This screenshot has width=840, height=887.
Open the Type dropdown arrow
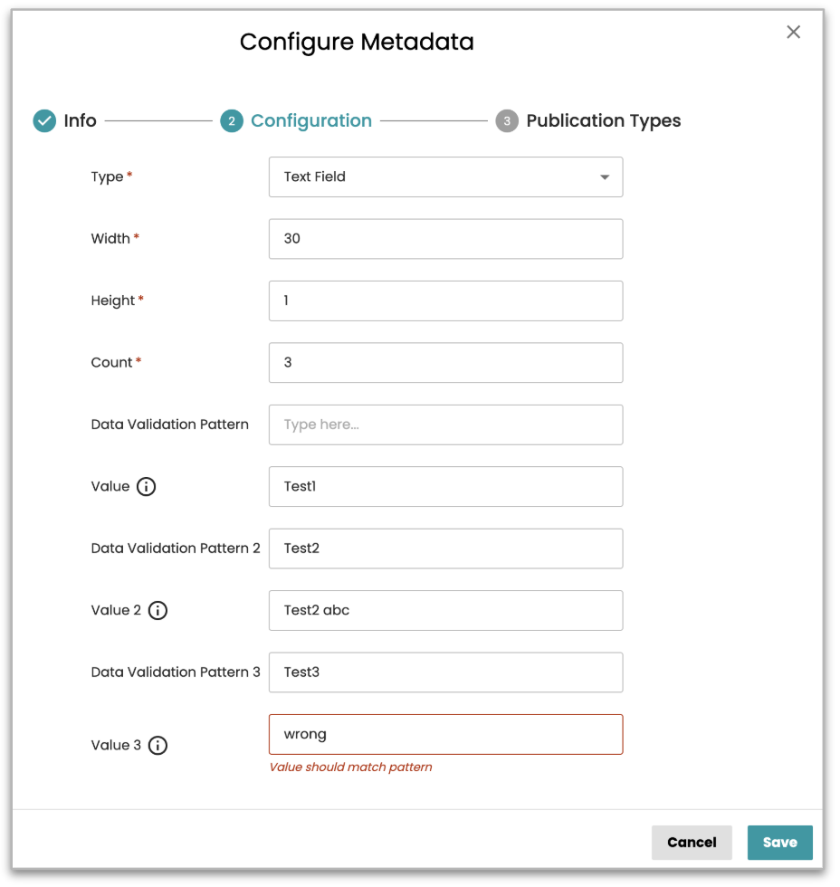click(x=605, y=177)
